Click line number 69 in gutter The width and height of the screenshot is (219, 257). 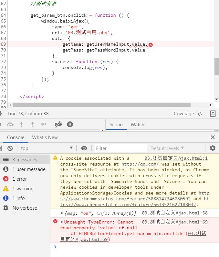tap(4, 44)
